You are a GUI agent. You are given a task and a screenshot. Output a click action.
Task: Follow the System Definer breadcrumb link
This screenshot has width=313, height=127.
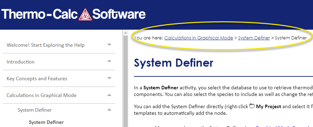coord(254,38)
